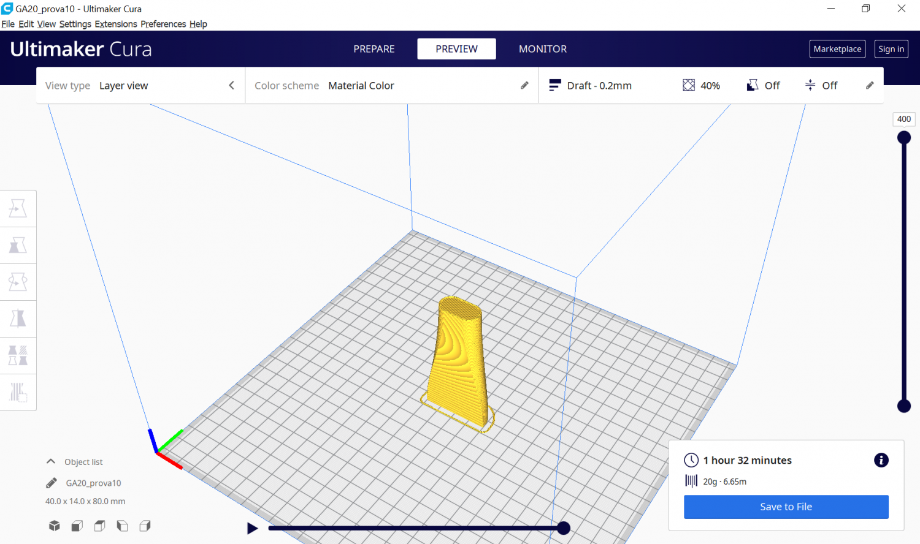Open the View menu
Viewport: 920px width, 544px height.
click(x=47, y=24)
